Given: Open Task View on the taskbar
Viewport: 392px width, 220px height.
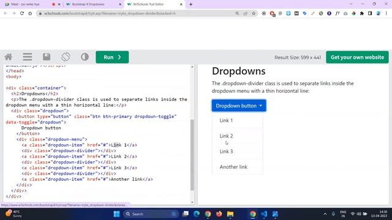Looking at the screenshot, I should pyautogui.click(x=185, y=214).
